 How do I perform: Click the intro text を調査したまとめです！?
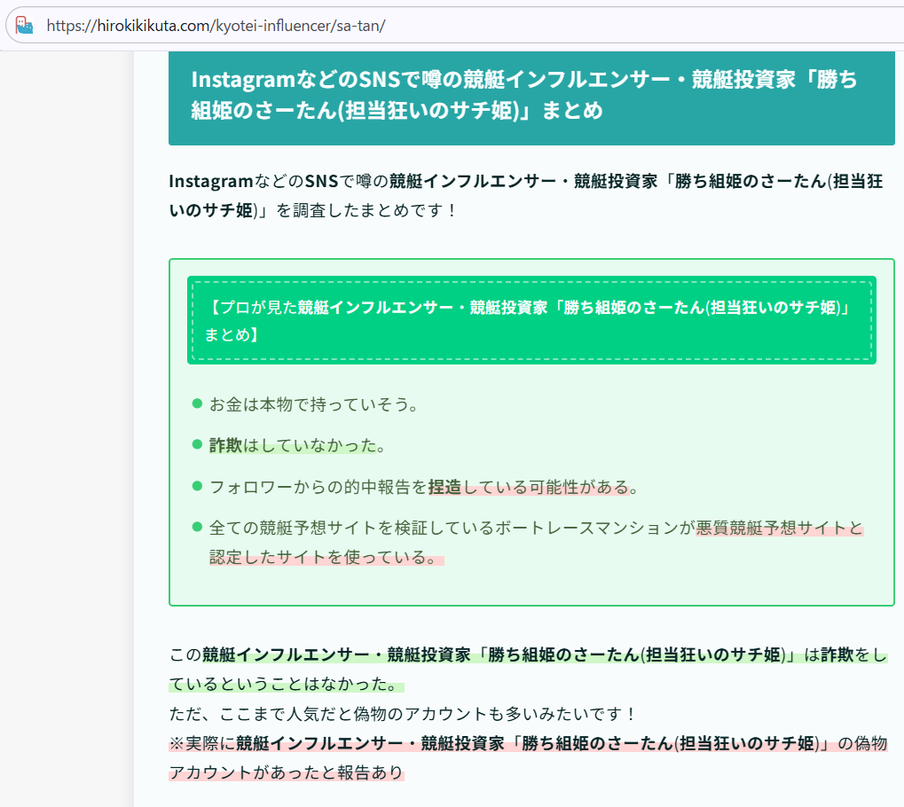pos(366,211)
